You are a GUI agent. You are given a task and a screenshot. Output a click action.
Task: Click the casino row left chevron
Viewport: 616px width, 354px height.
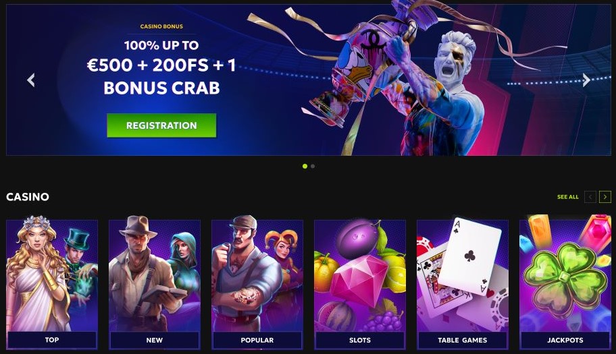[x=590, y=197]
